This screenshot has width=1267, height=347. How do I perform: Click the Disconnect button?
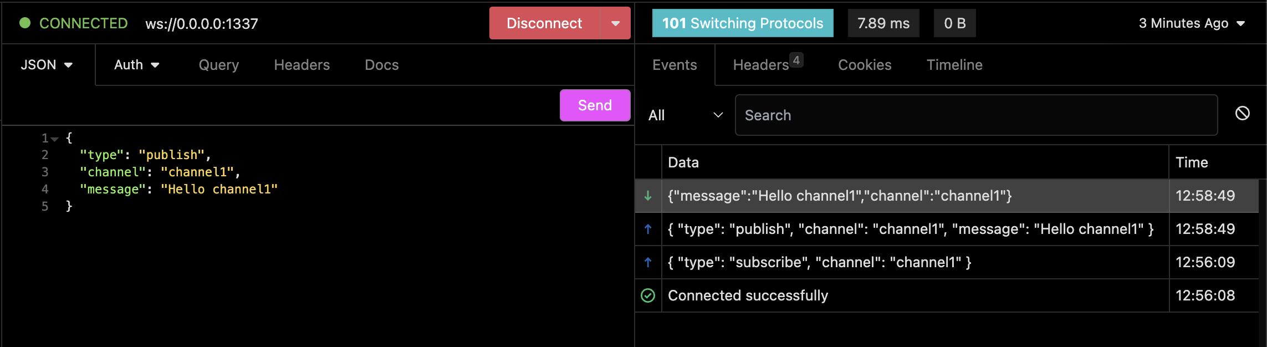[x=544, y=23]
